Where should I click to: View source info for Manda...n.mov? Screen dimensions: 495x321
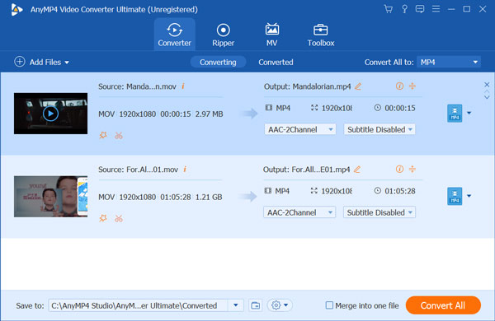183,86
